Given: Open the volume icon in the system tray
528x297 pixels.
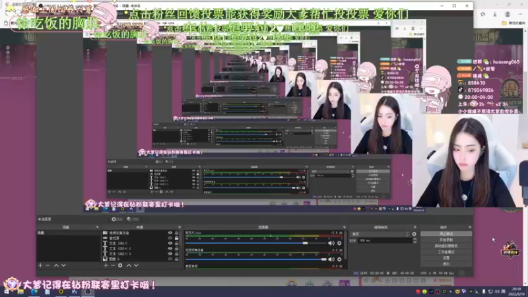Looking at the screenshot, I should pyautogui.click(x=497, y=292).
